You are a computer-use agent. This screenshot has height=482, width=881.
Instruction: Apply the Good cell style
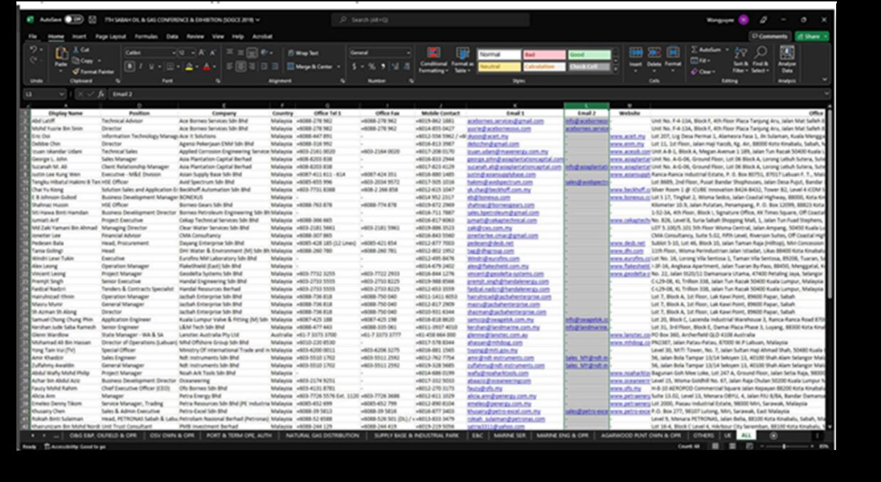click(589, 55)
